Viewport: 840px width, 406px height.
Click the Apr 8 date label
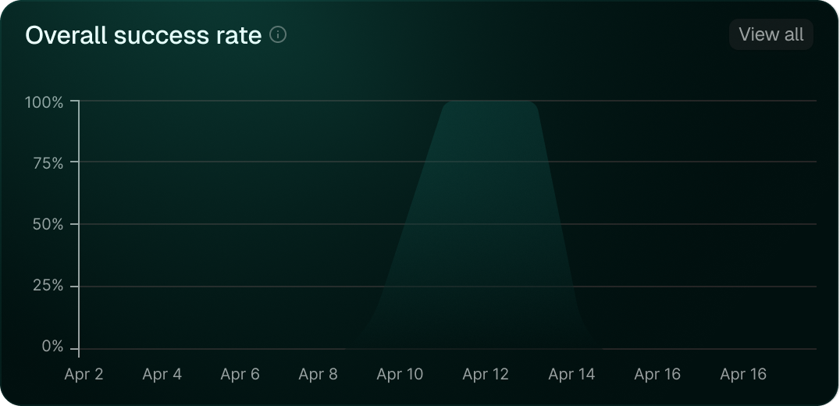(318, 375)
